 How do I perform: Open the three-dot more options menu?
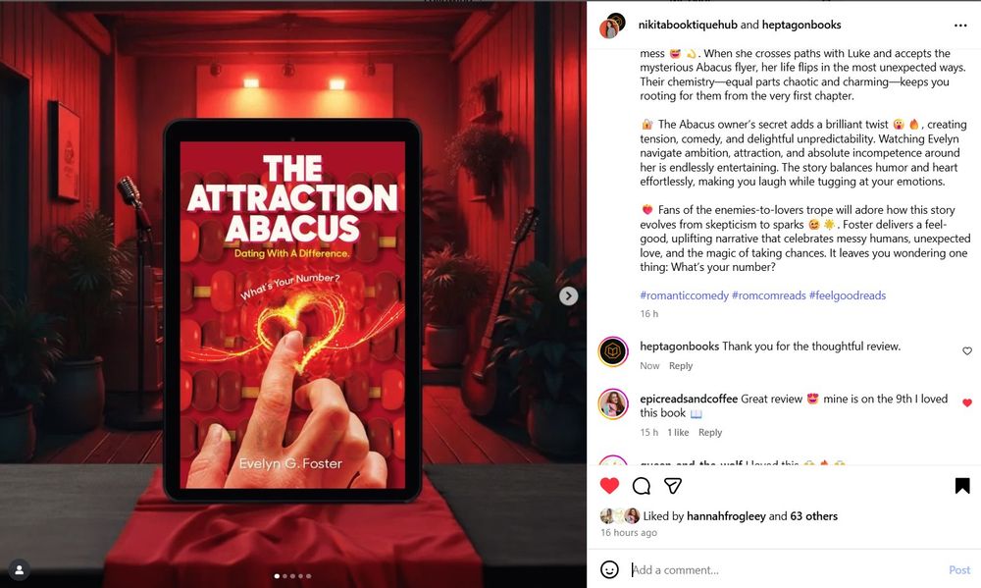tap(960, 26)
